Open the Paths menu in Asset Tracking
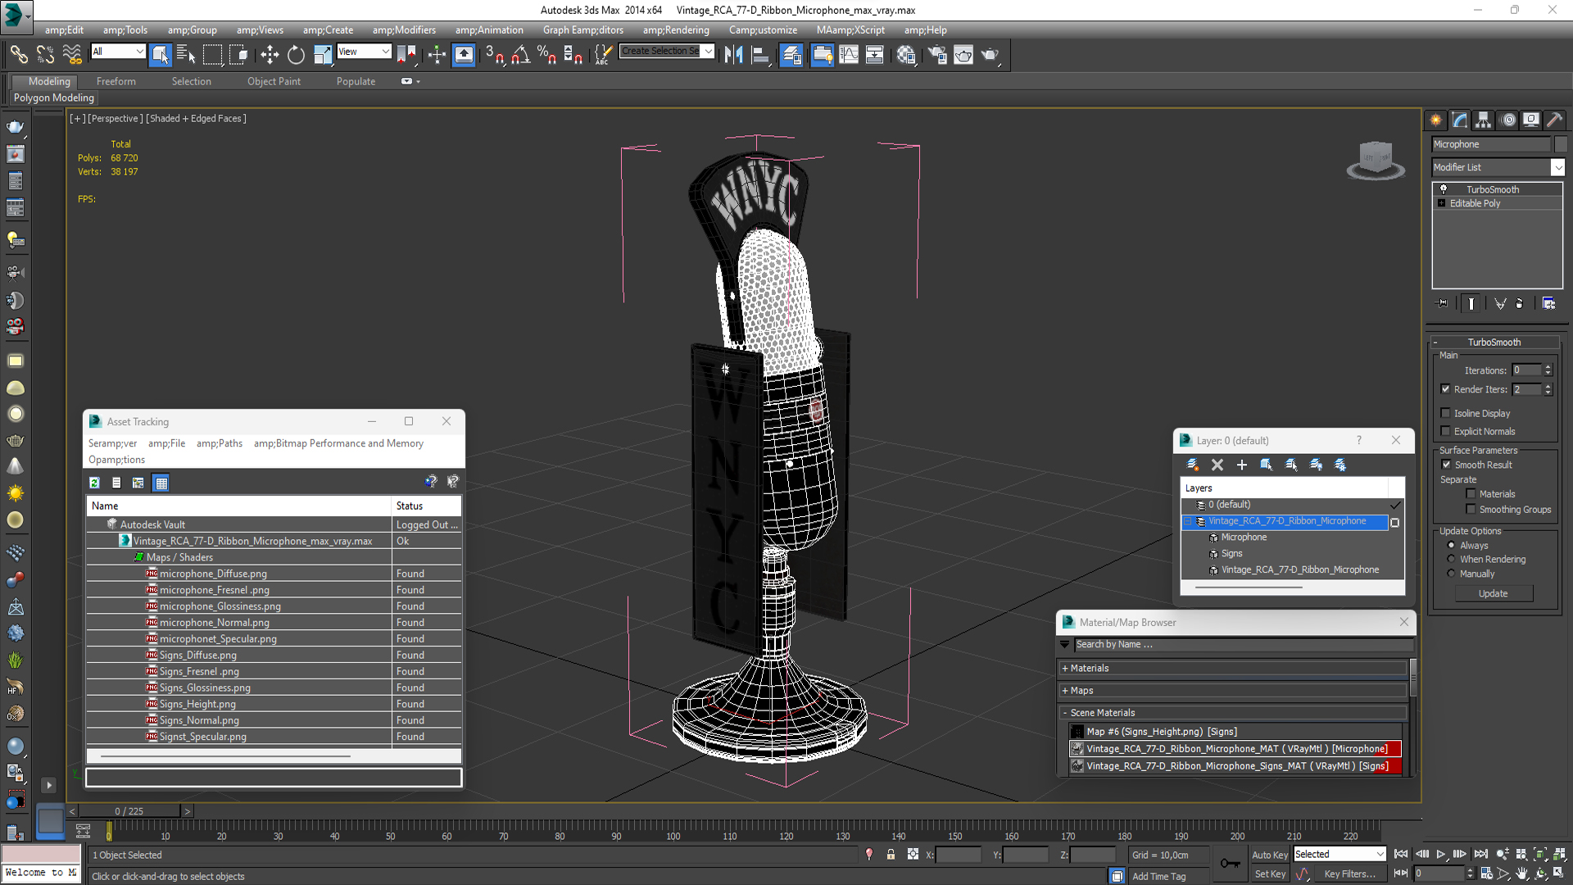This screenshot has height=885, width=1573. point(220,443)
